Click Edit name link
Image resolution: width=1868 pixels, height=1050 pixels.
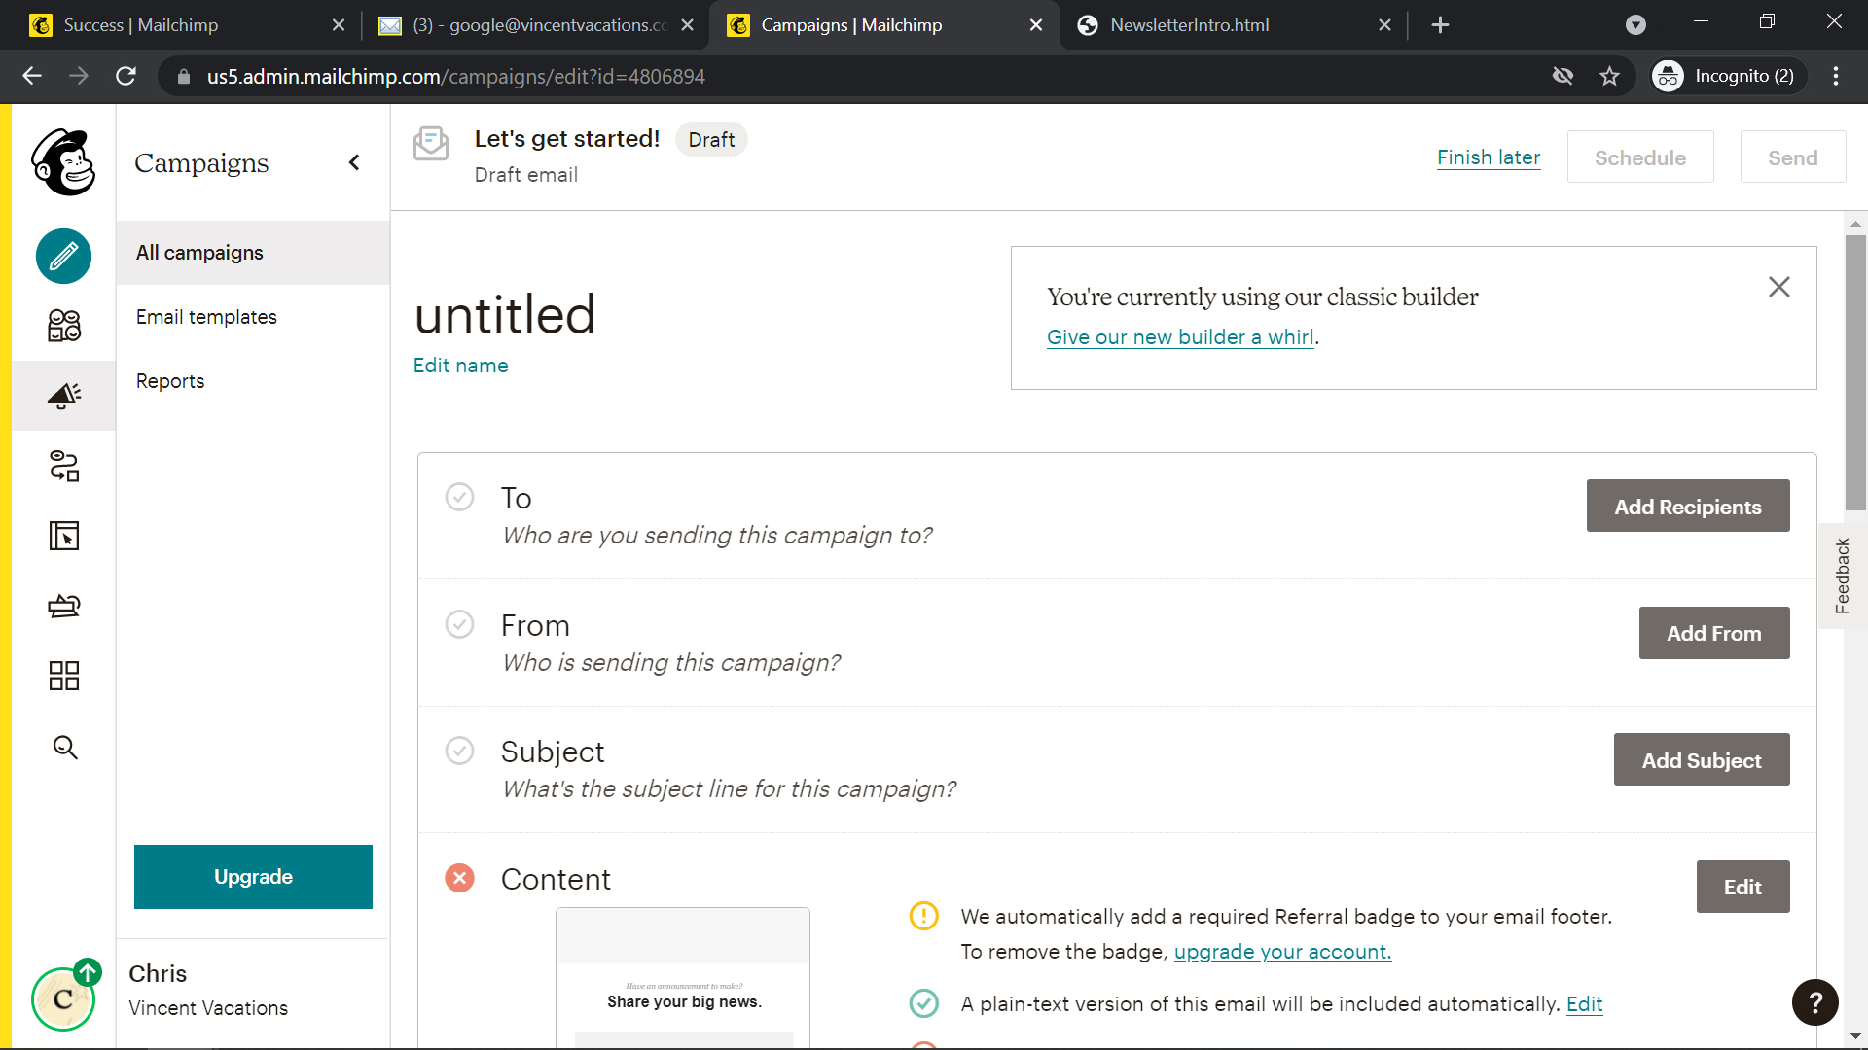[x=460, y=366]
